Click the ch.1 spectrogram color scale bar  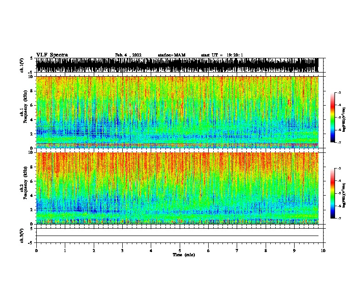333,118
